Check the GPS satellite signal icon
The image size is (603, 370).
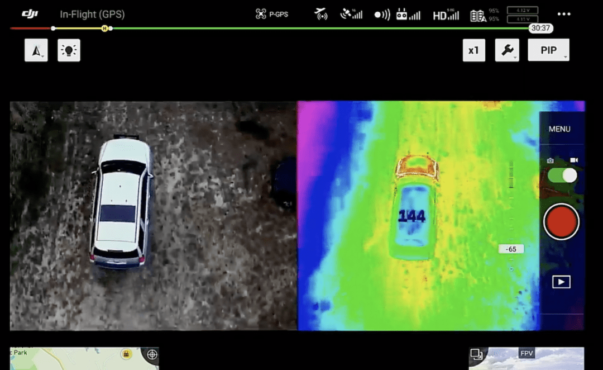click(x=351, y=14)
